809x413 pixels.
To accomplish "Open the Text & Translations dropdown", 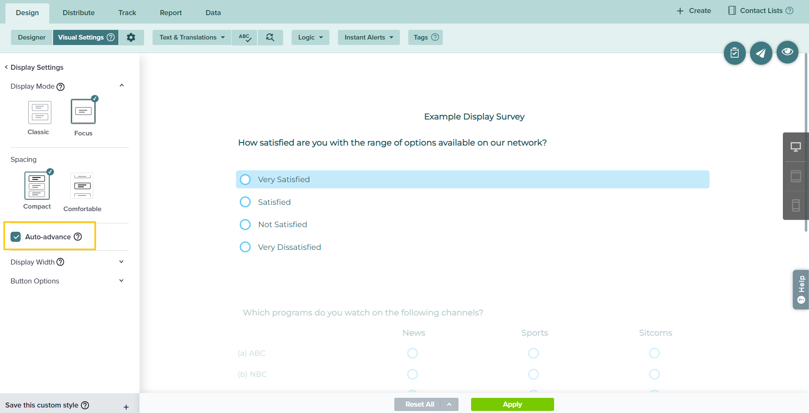I will point(192,37).
